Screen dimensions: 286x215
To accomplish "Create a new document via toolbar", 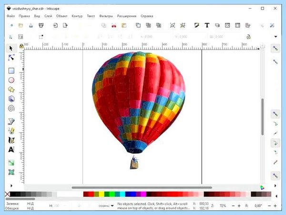I will 11,25.
